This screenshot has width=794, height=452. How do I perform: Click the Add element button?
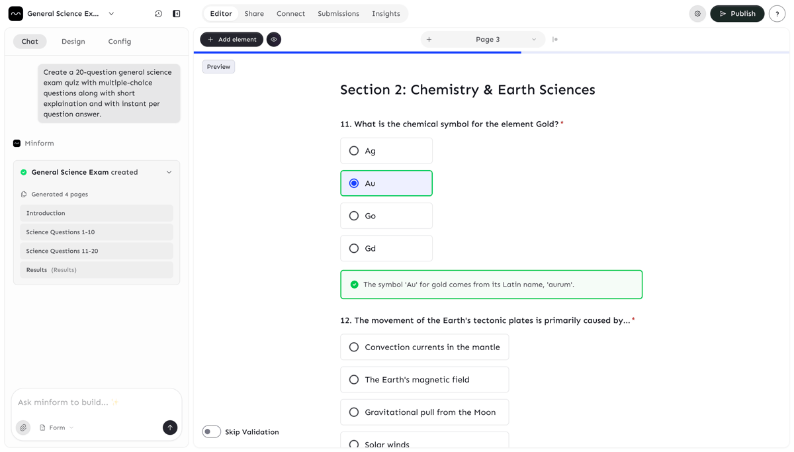pos(232,40)
